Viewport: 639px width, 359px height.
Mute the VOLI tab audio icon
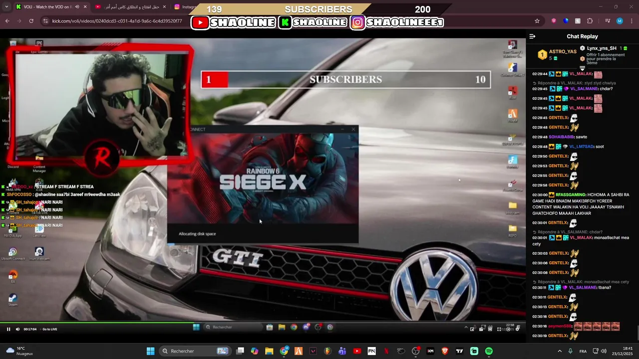(77, 7)
